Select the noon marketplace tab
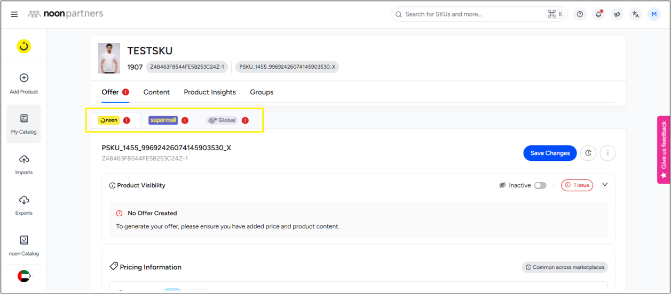The width and height of the screenshot is (671, 295). (x=116, y=120)
